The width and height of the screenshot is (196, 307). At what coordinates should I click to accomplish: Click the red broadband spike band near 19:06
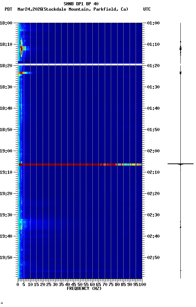(x=80, y=165)
